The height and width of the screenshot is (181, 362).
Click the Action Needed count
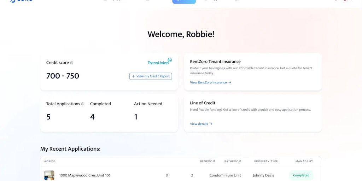[x=136, y=117]
